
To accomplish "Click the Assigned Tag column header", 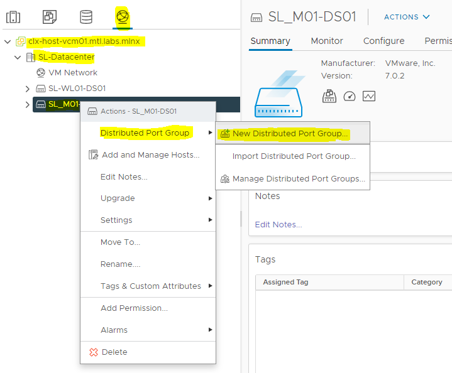I will [x=329, y=283].
